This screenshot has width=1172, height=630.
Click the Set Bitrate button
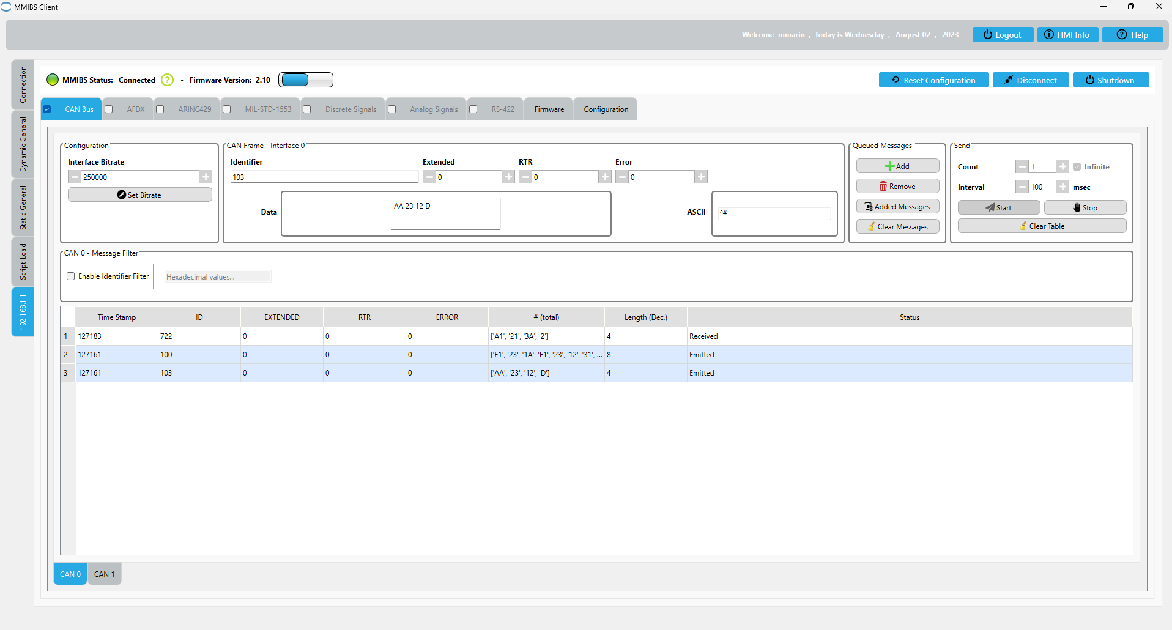click(139, 195)
